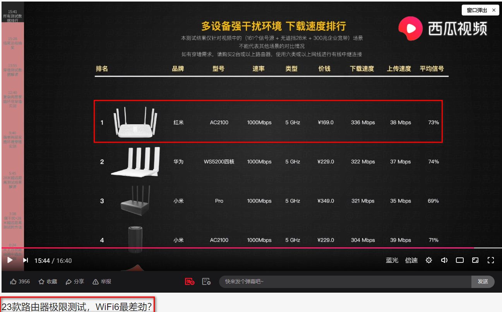Click the ¥349.0 price cell

pyautogui.click(x=326, y=201)
